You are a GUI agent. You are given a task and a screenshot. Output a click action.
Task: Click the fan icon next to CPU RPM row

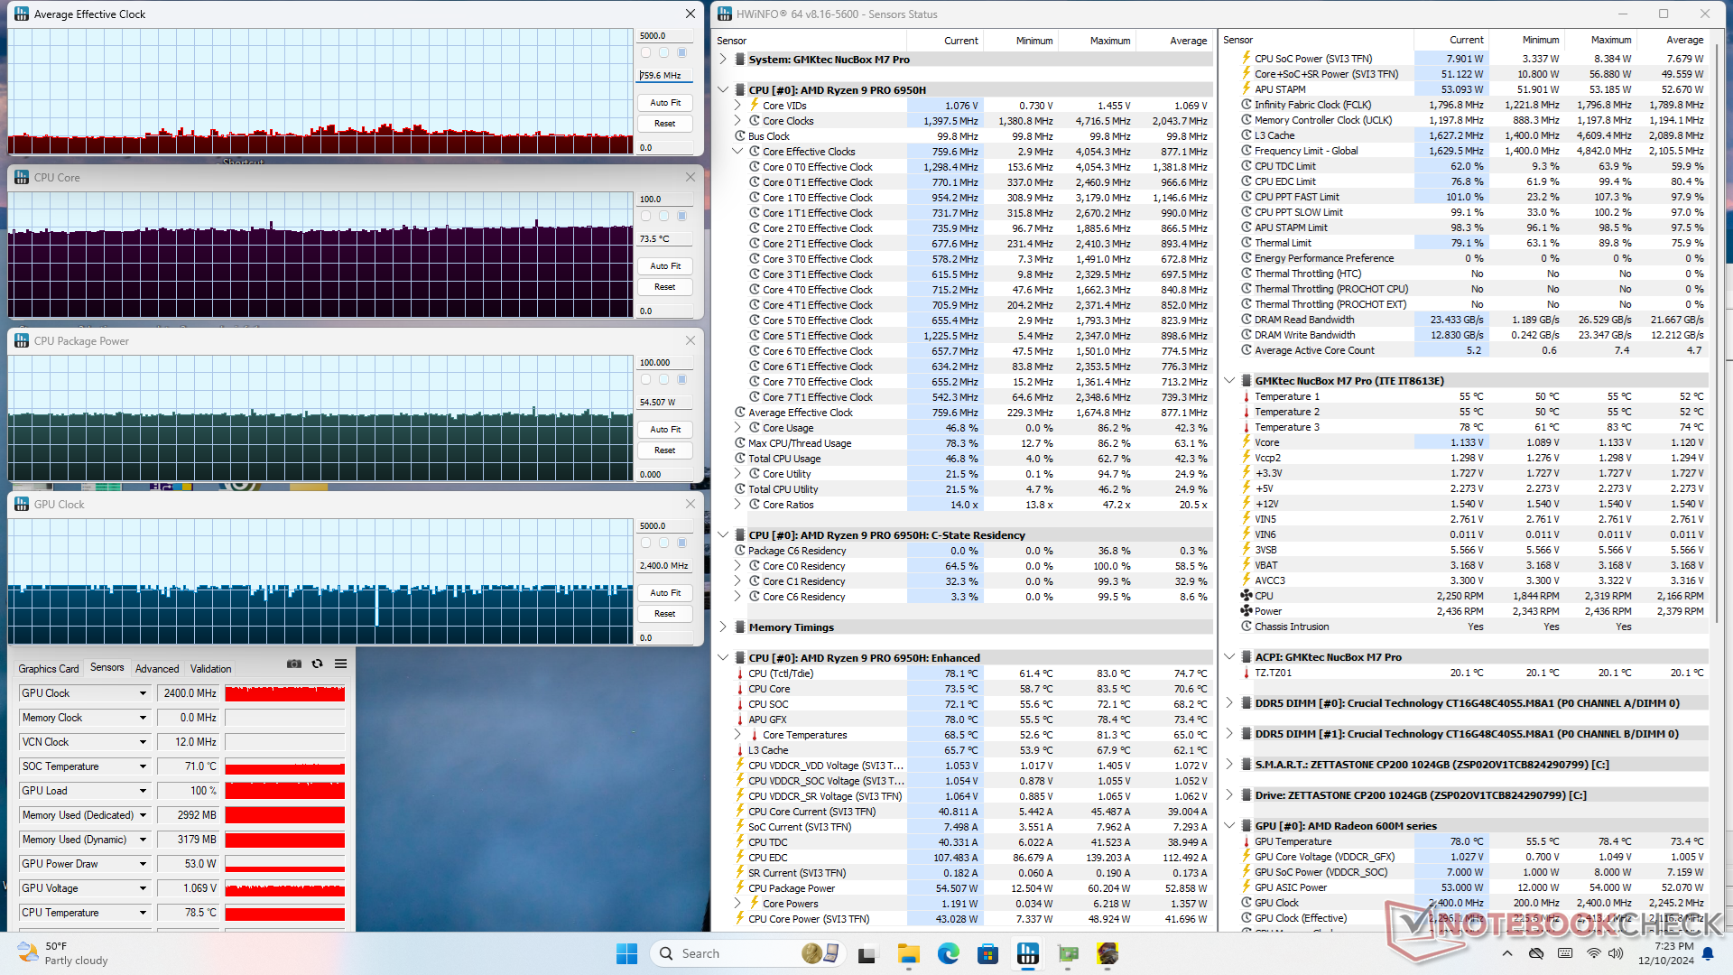(1246, 596)
